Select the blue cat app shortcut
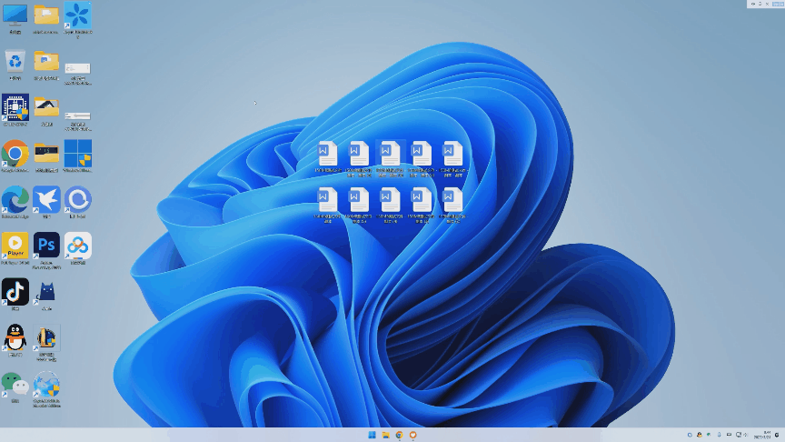This screenshot has height=442, width=785. 46,292
